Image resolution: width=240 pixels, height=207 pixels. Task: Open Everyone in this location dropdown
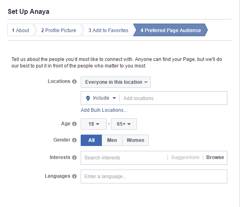point(116,82)
